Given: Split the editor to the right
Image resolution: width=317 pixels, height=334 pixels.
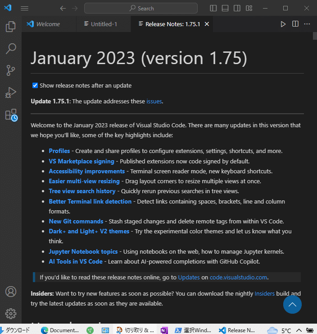Looking at the screenshot, I should click(x=295, y=24).
